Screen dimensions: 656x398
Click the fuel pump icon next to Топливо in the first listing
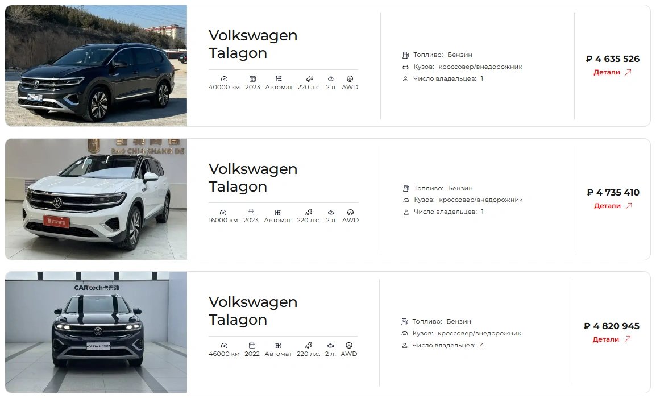405,55
